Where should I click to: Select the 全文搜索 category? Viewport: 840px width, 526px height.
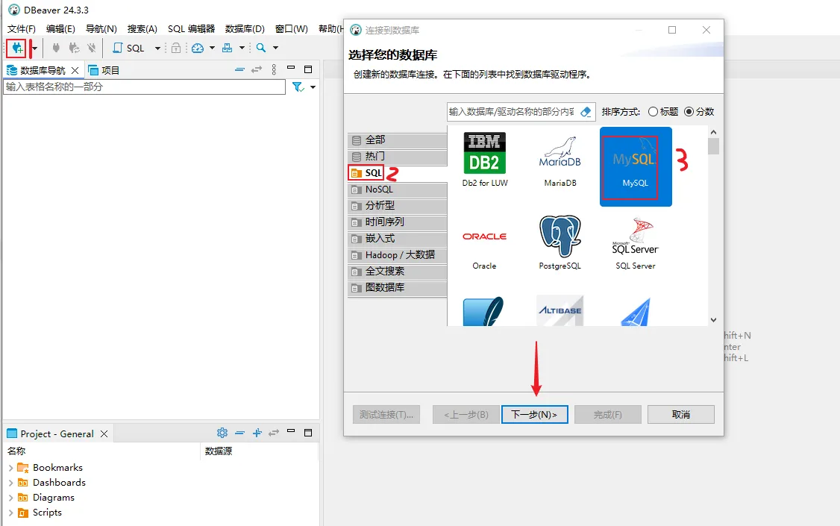[x=397, y=272]
